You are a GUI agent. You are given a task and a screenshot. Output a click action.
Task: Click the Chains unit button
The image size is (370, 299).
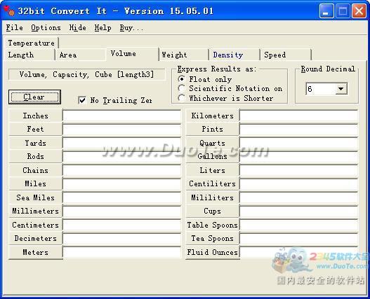pyautogui.click(x=35, y=170)
